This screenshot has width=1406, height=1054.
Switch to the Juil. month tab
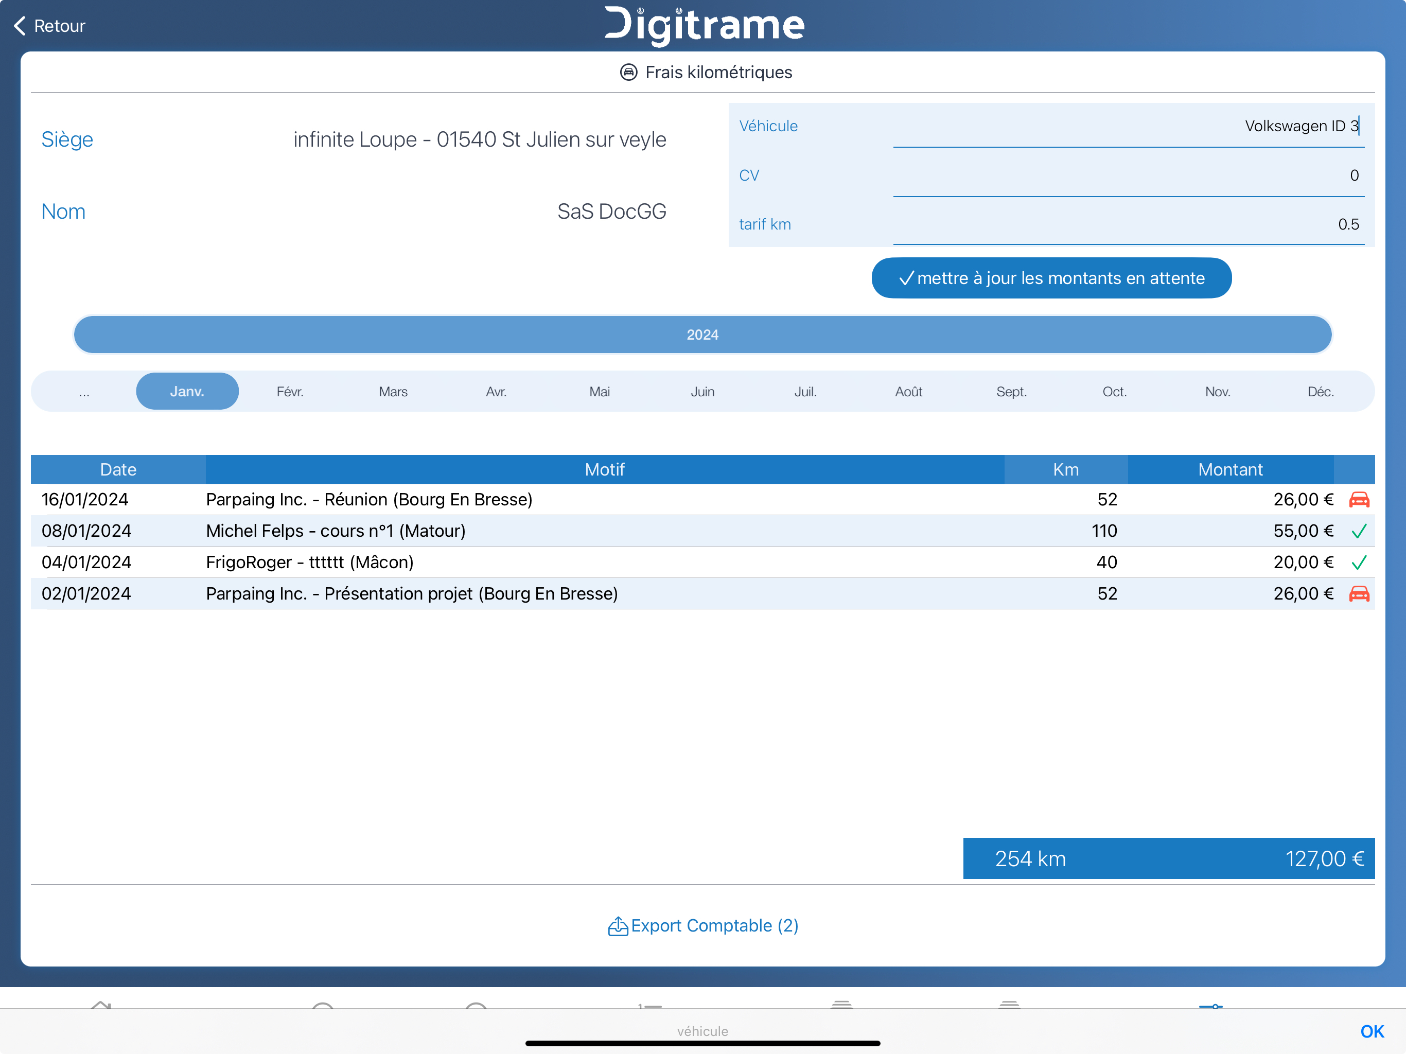coord(805,392)
